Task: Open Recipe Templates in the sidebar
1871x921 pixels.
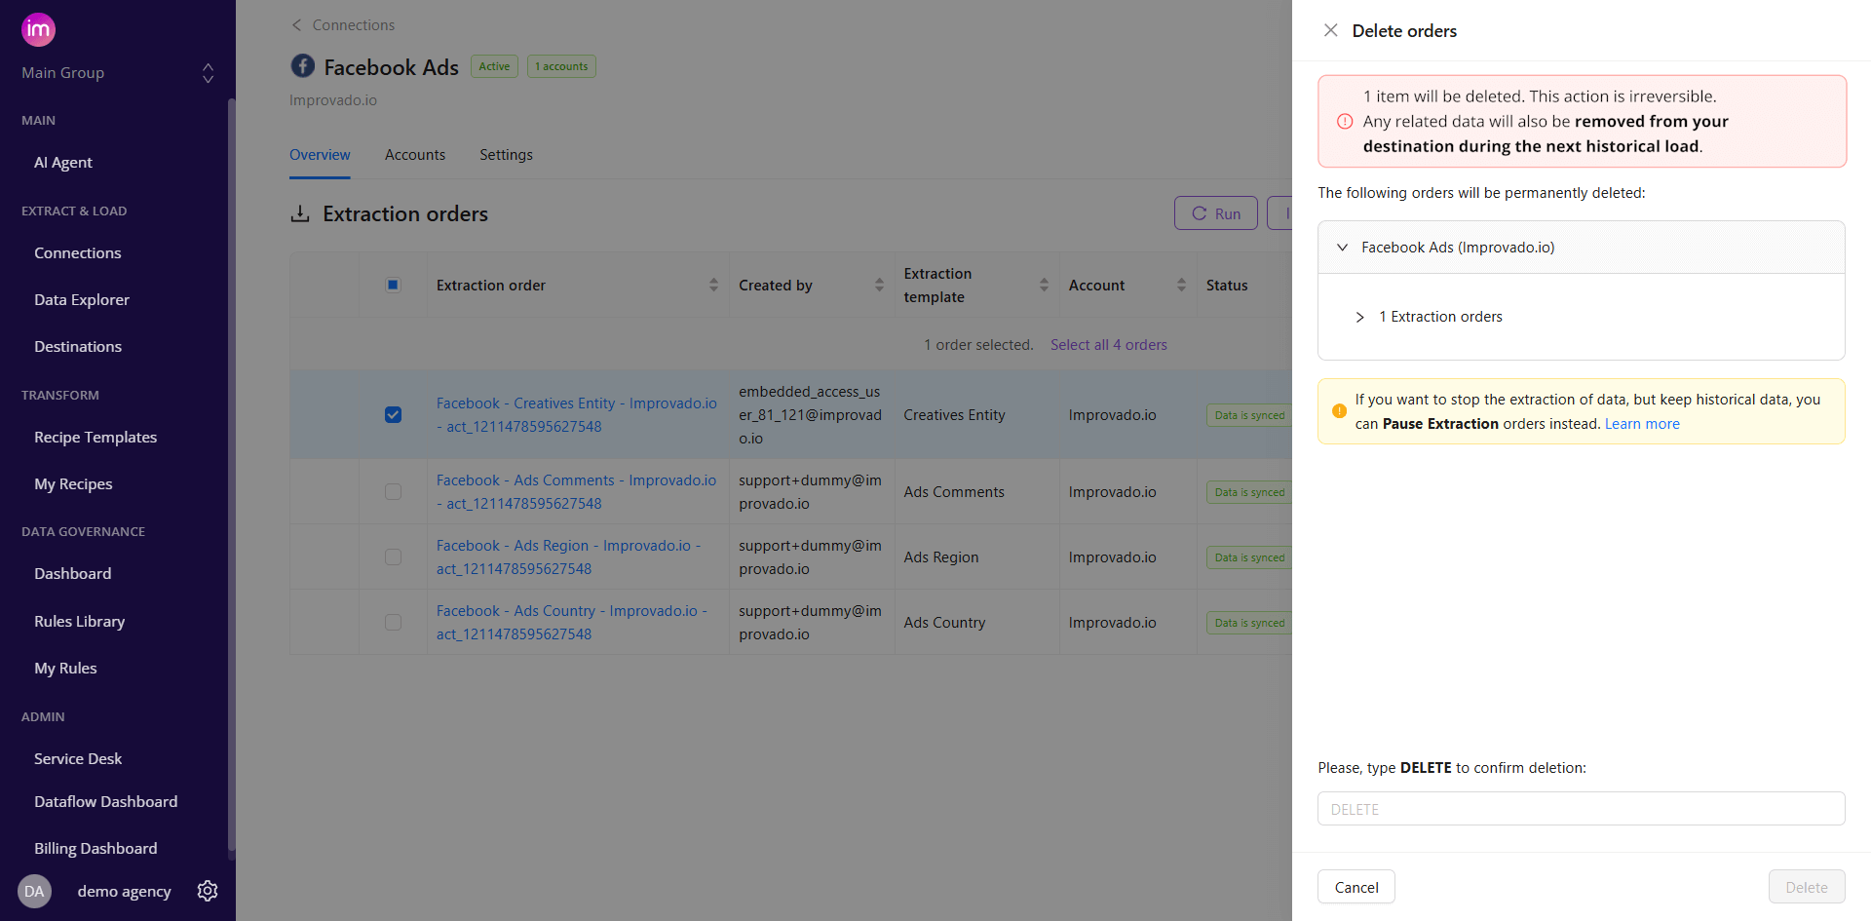Action: pyautogui.click(x=95, y=438)
